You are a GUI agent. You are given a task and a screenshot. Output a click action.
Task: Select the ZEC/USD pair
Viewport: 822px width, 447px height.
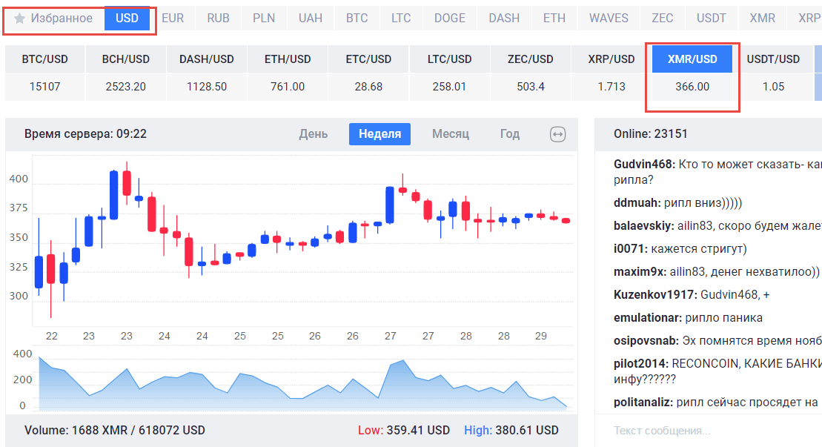(531, 59)
